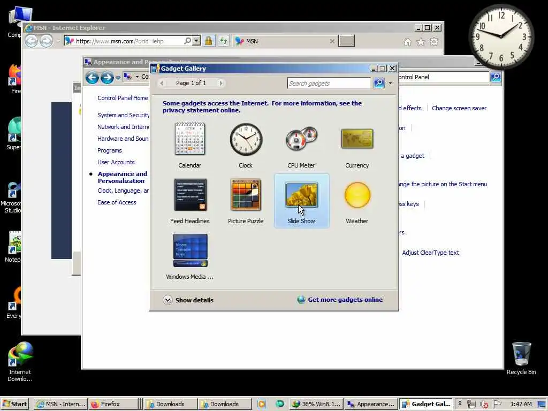The height and width of the screenshot is (411, 548).
Task: Click the security lock icon in Internet Explorer
Action: coord(208,41)
